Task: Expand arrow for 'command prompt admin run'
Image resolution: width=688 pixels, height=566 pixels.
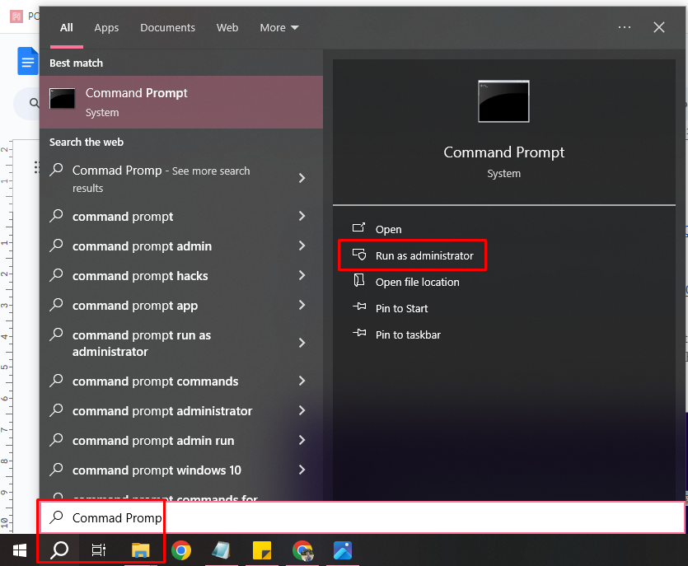Action: 302,440
